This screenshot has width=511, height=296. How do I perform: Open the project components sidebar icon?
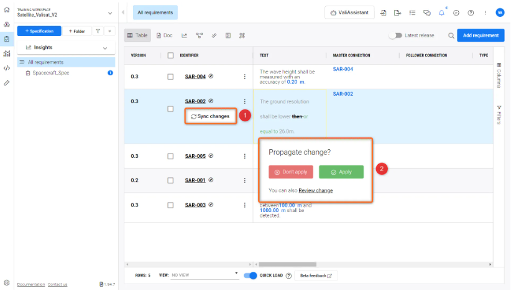pyautogui.click(x=6, y=24)
